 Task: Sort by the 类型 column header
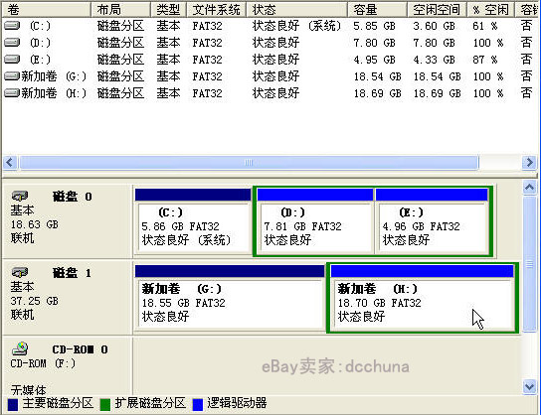[168, 9]
